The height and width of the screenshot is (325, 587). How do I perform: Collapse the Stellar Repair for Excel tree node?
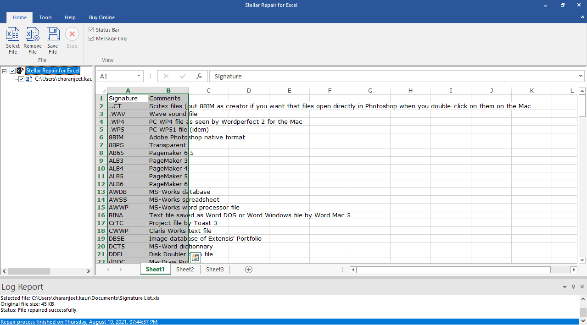(5, 71)
